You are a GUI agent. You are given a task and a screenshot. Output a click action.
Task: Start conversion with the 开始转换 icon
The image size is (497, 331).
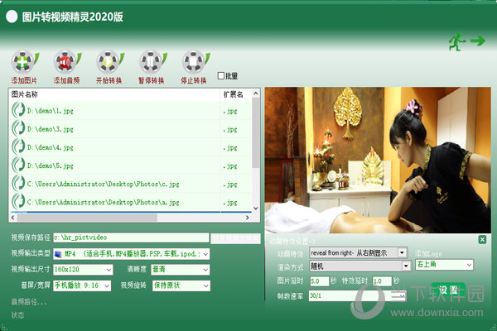tap(109, 62)
